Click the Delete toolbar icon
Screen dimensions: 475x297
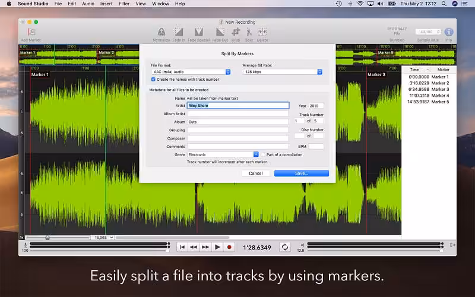pyautogui.click(x=262, y=32)
